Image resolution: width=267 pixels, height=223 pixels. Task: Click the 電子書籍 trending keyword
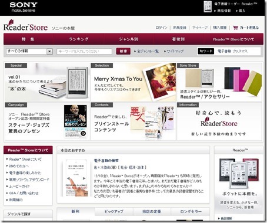click(x=224, y=51)
